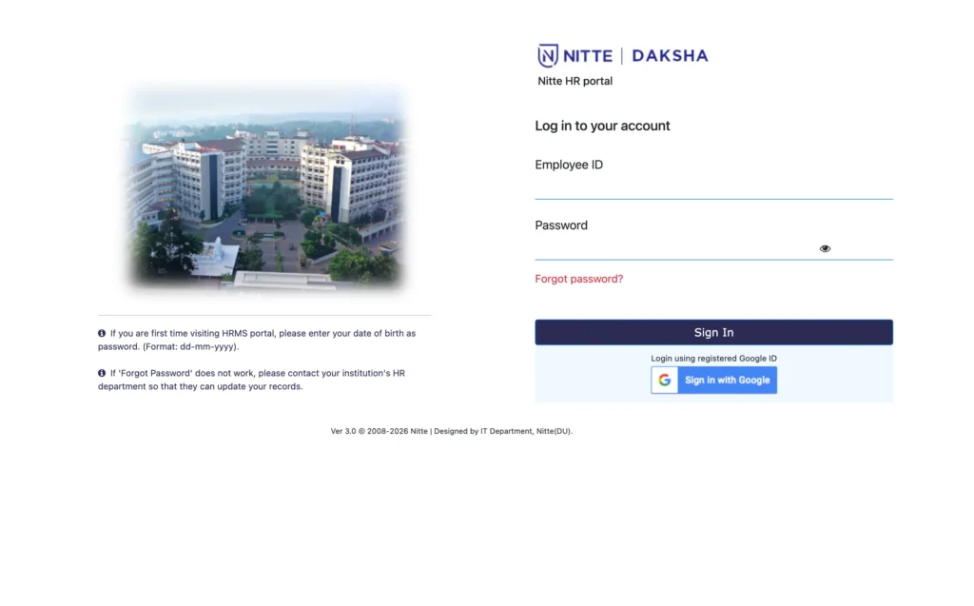Click the Sign In button

[713, 333]
